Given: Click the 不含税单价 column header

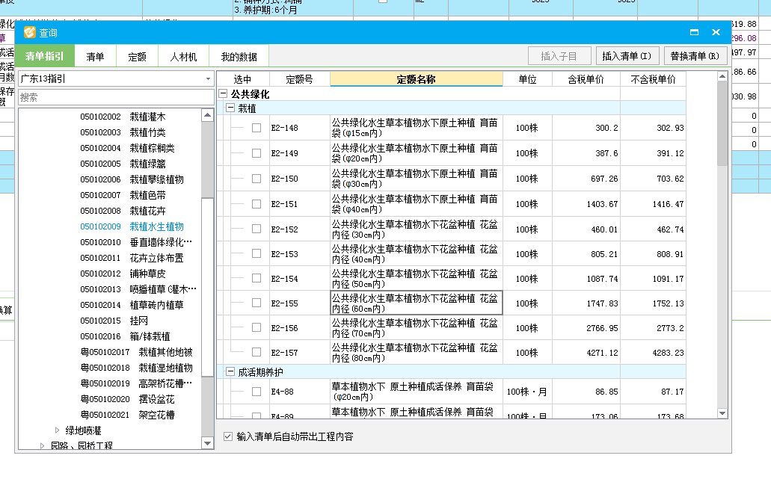Looking at the screenshot, I should 653,79.
